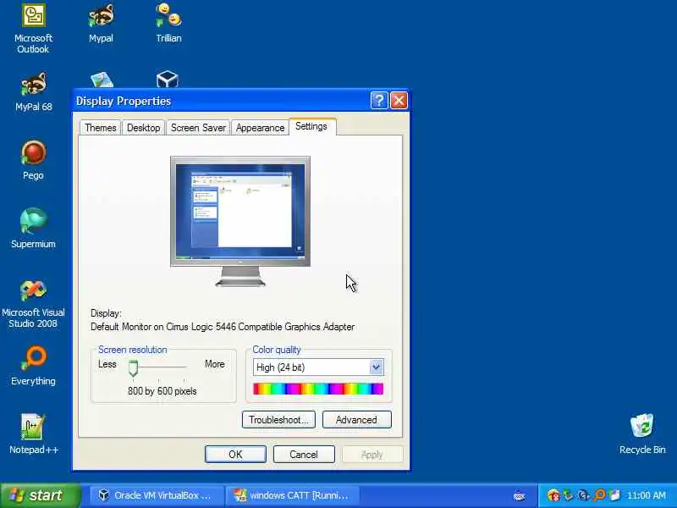Open the Advanced display settings
Image resolution: width=677 pixels, height=508 pixels.
(356, 420)
